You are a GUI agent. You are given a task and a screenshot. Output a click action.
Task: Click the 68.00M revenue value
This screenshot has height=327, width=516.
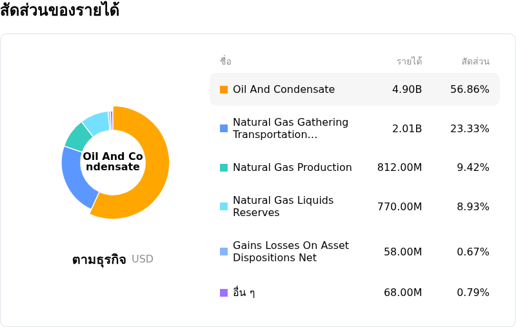[402, 292]
